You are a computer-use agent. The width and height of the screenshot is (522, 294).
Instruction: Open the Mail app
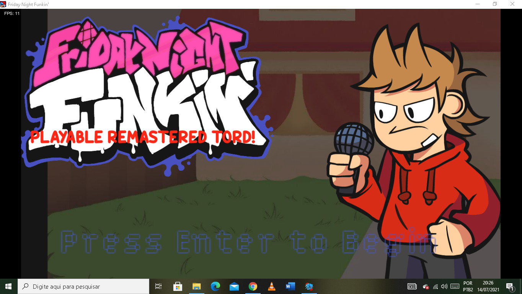pos(234,286)
